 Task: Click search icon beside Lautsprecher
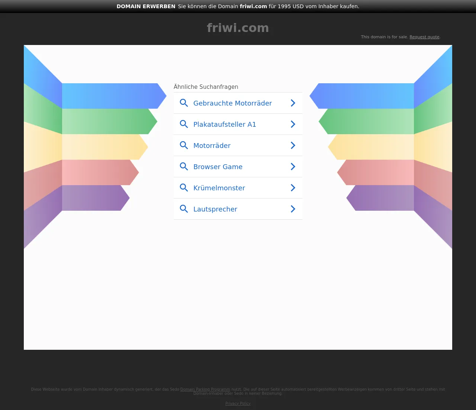click(184, 209)
